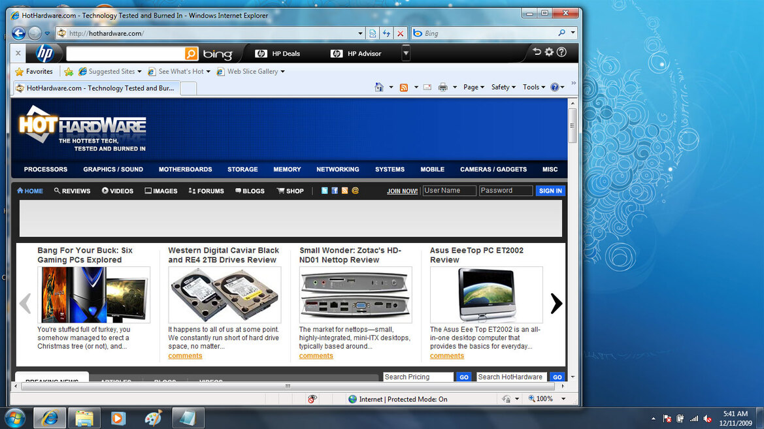Screen dimensions: 764x429
Task: Open the CAMERAS / GADGETS category
Action: (493, 170)
